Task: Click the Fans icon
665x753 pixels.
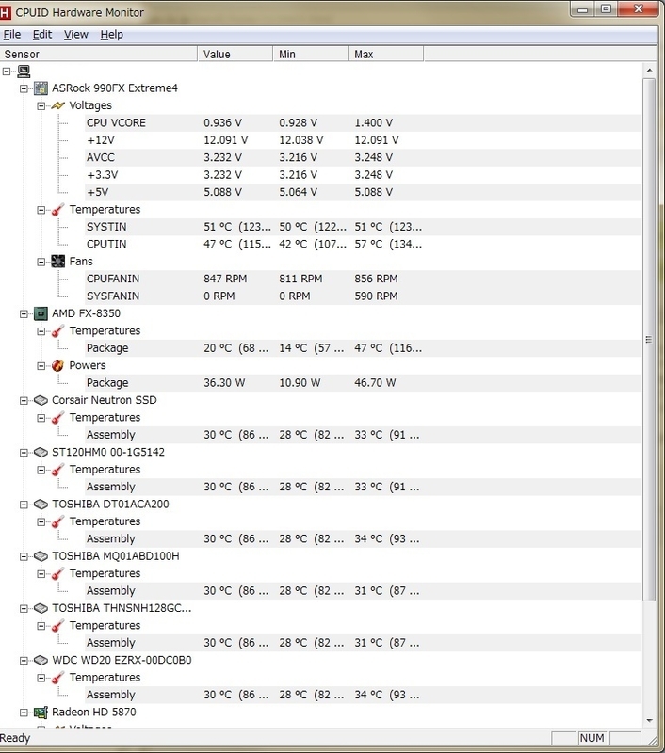Action: click(57, 262)
